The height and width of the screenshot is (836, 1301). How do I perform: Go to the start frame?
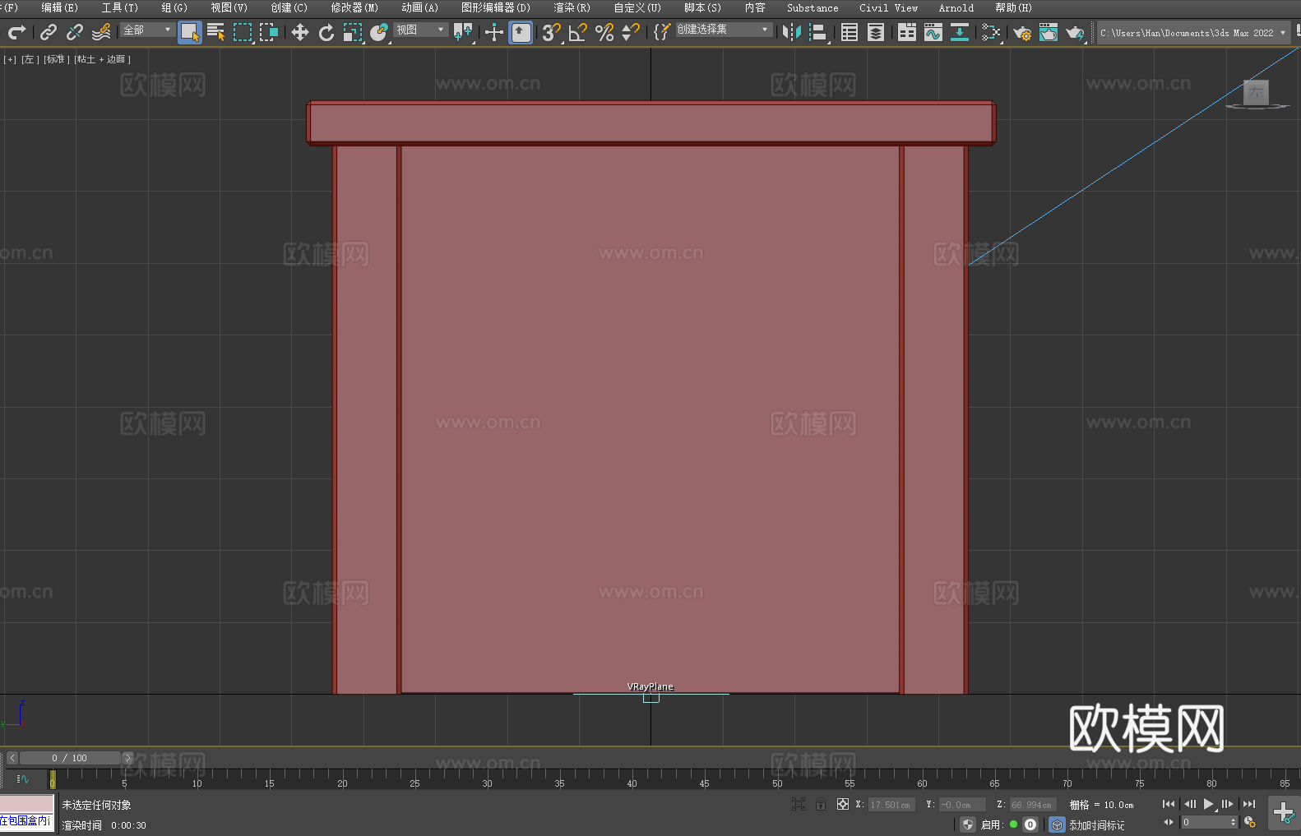pos(1169,804)
